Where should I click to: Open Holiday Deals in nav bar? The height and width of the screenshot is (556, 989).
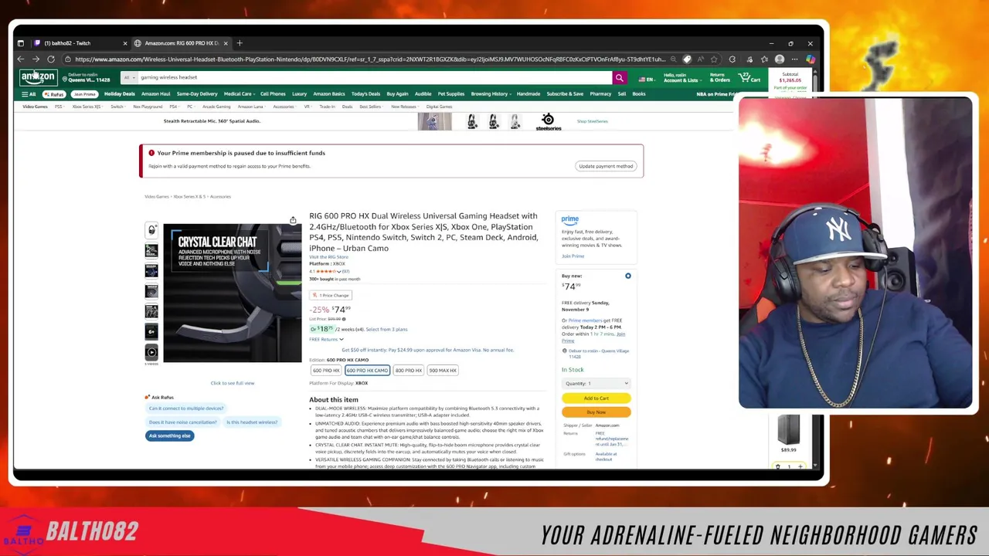pyautogui.click(x=119, y=94)
